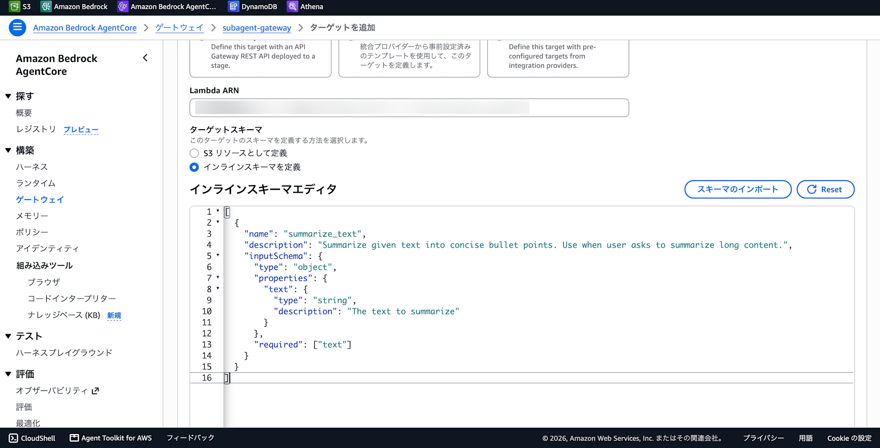Select the 統合プロバイダー template target card

[x=409, y=58]
